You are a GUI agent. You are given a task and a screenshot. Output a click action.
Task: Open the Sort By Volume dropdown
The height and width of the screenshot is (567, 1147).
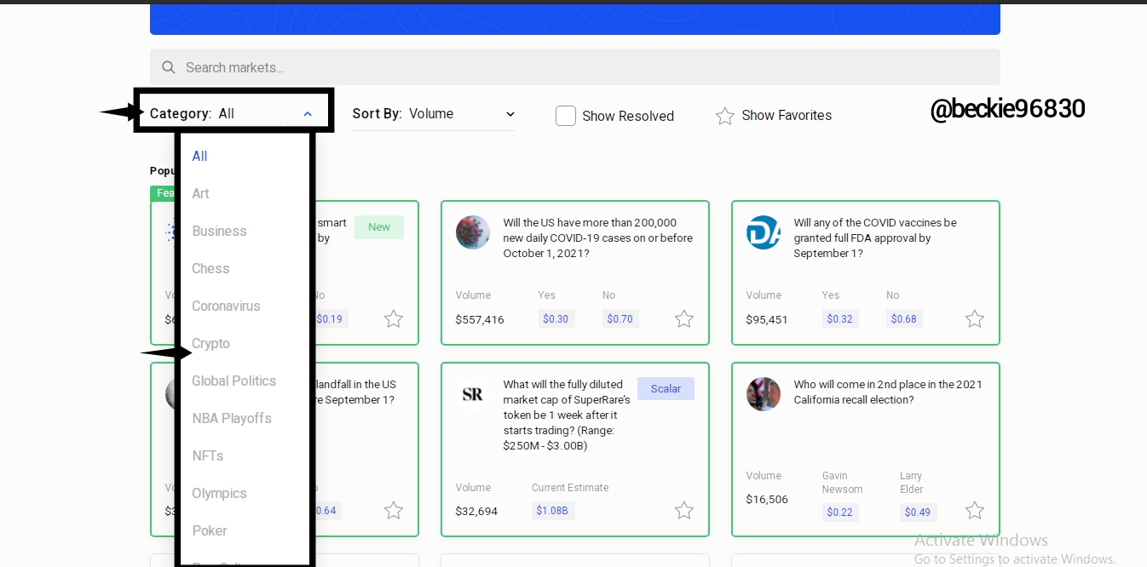pyautogui.click(x=434, y=114)
